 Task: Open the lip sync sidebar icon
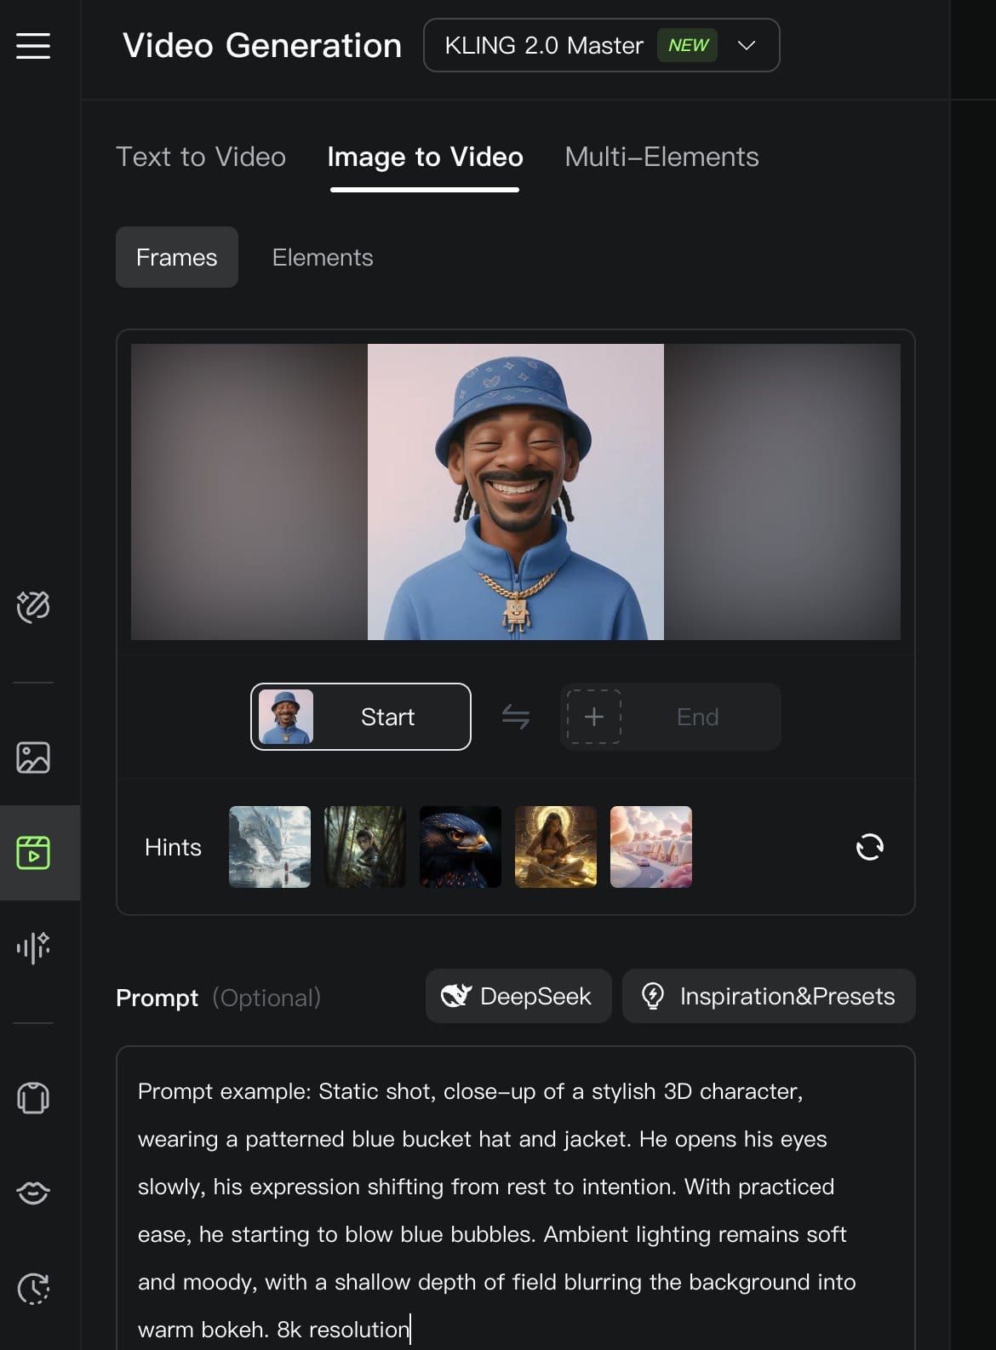point(33,1193)
